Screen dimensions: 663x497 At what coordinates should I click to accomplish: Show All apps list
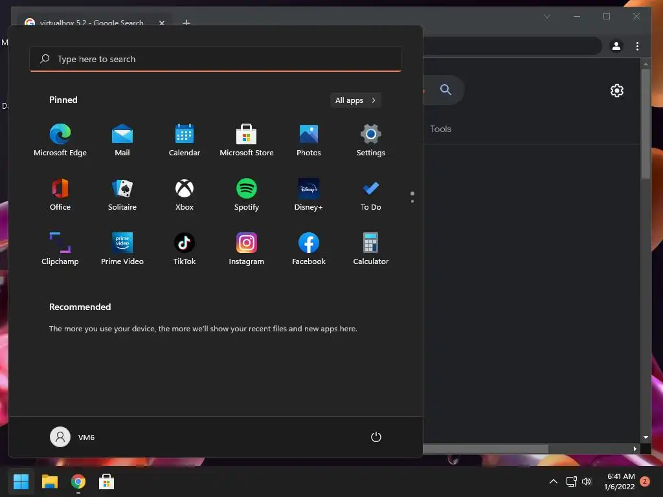[x=355, y=100]
